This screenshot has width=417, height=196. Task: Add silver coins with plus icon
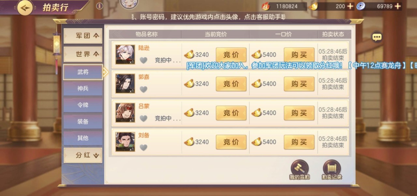tap(398, 6)
